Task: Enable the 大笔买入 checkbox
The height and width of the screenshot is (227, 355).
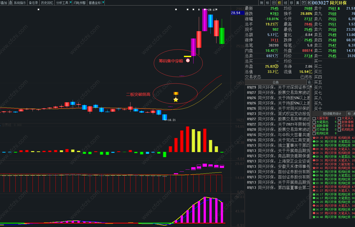Action: [339, 118]
